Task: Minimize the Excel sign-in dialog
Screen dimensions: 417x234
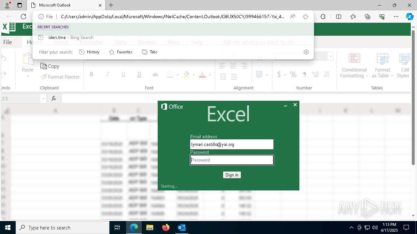Action: [285, 105]
